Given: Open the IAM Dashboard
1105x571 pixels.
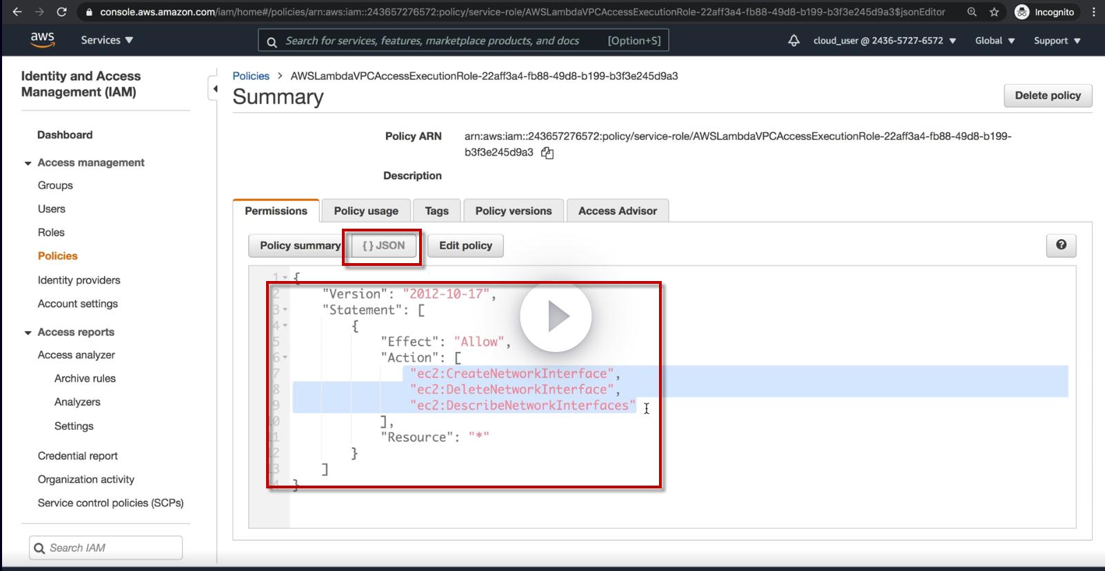Looking at the screenshot, I should click(x=65, y=135).
